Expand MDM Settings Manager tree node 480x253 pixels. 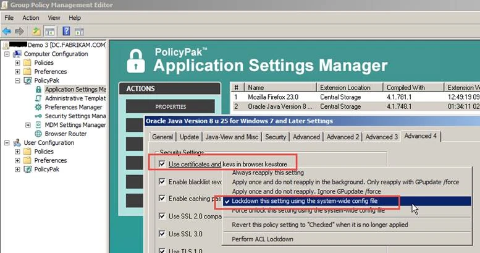click(x=28, y=125)
